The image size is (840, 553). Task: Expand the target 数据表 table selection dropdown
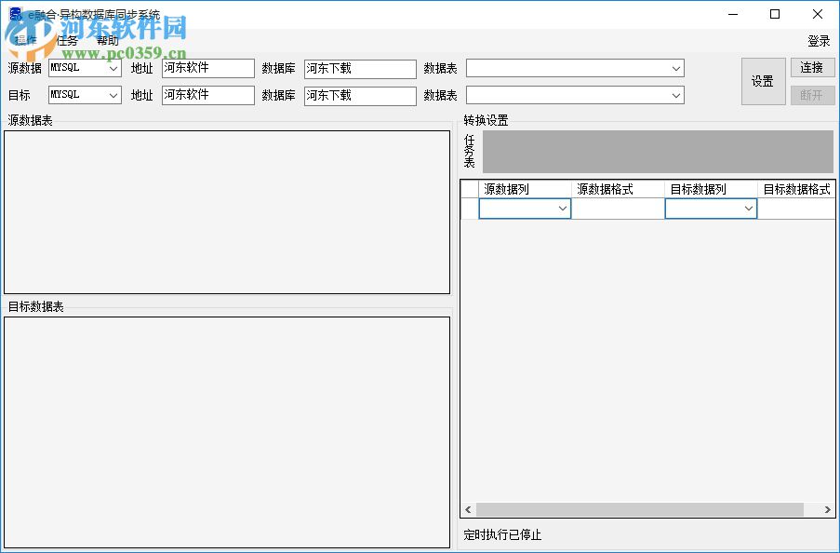pos(673,94)
